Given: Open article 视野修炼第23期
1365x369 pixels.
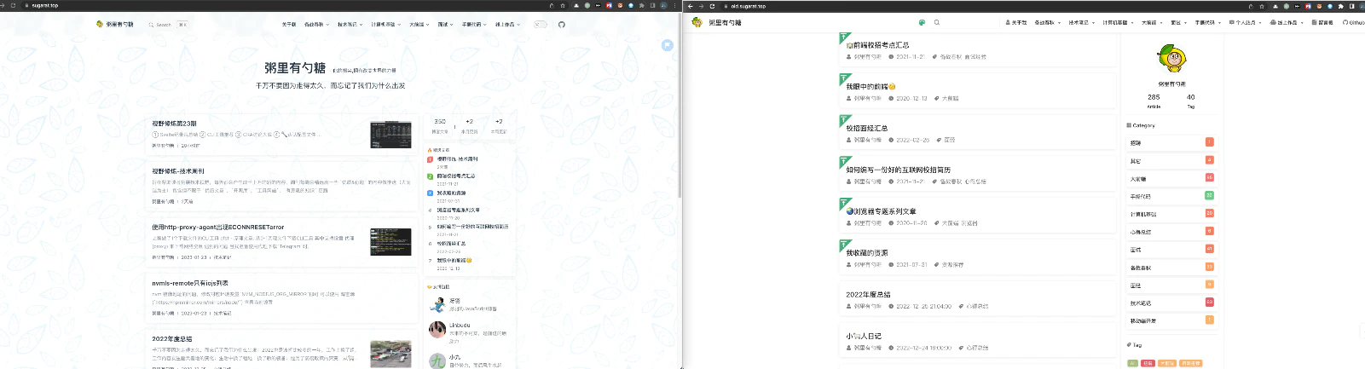Looking at the screenshot, I should click(x=175, y=124).
